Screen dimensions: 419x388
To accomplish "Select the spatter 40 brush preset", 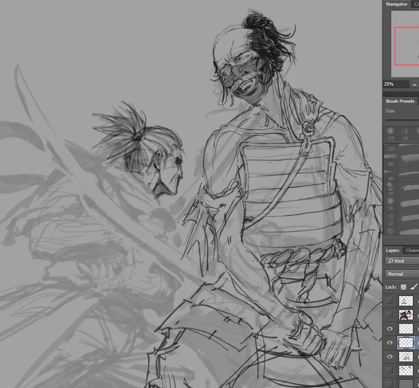I will pos(405,131).
